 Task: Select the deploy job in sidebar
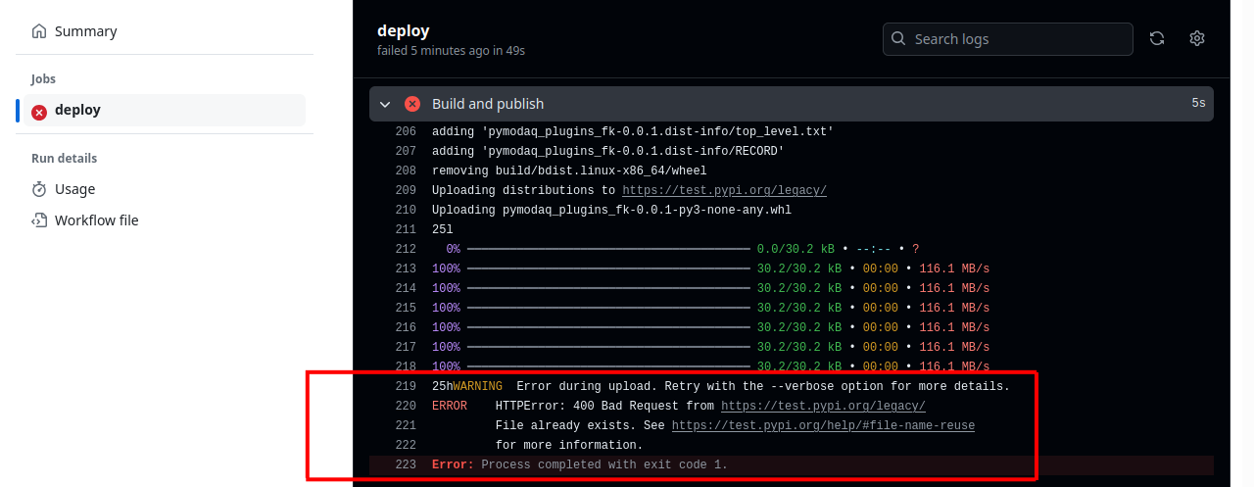163,110
